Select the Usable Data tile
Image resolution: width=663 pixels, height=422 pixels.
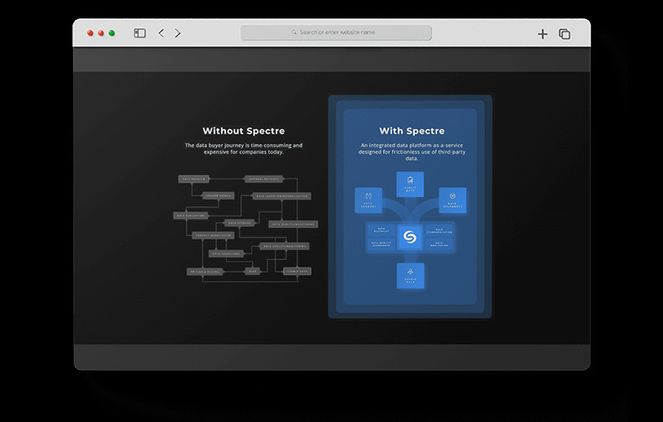click(410, 276)
